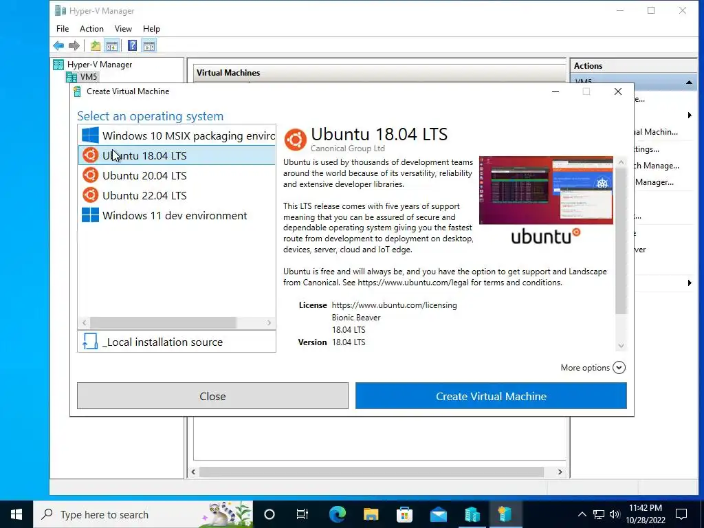Click the large Ubuntu logo beside the title
This screenshot has width=704, height=528.
coord(295,140)
